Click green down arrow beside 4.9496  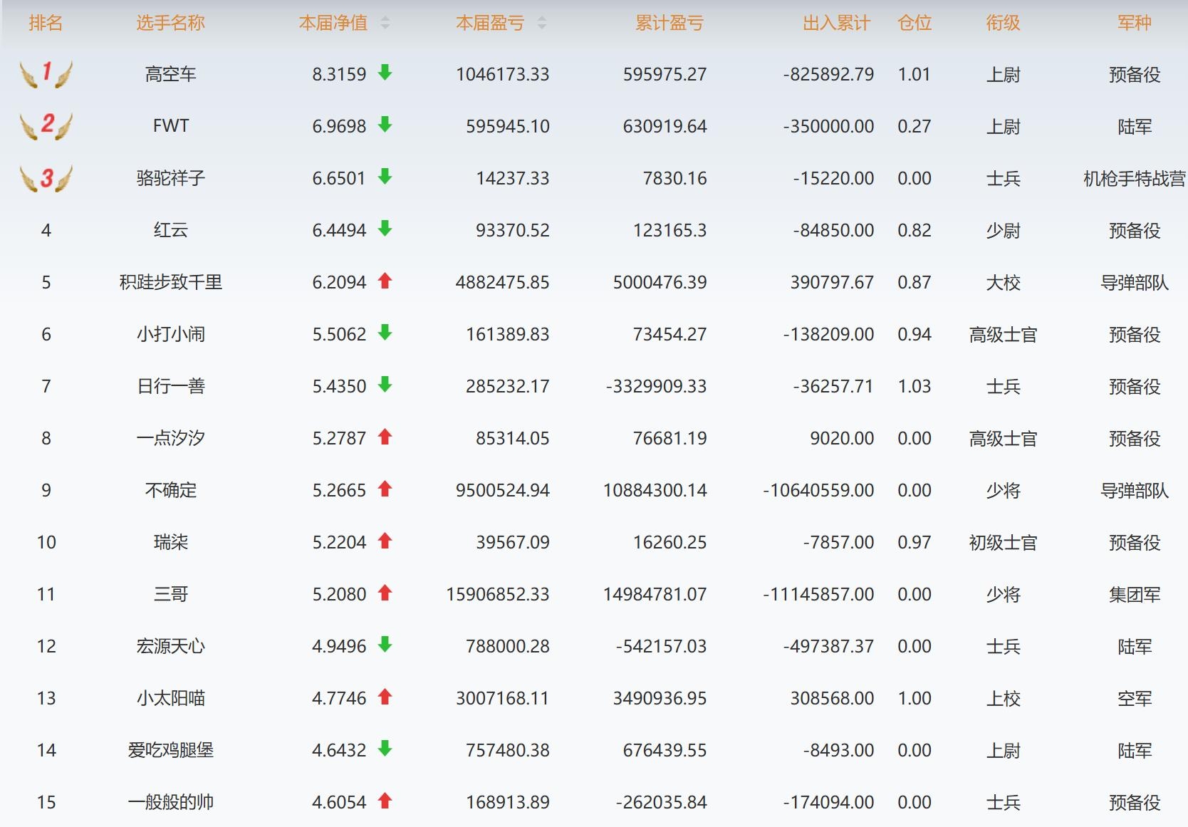pos(385,645)
